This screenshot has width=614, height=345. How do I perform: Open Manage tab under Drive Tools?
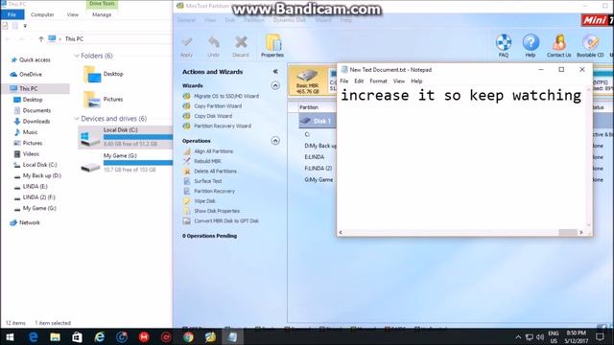[x=102, y=14]
